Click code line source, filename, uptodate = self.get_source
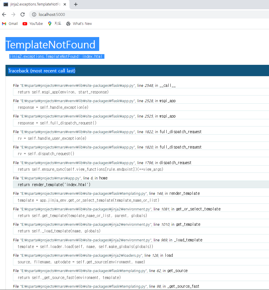The height and width of the screenshot is (290, 269). 141,262
